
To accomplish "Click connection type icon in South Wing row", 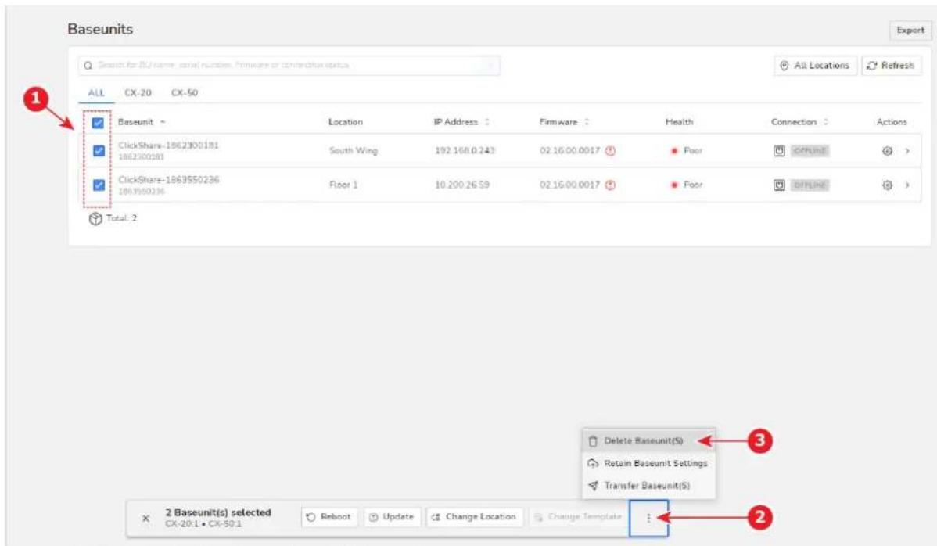I will pyautogui.click(x=779, y=151).
